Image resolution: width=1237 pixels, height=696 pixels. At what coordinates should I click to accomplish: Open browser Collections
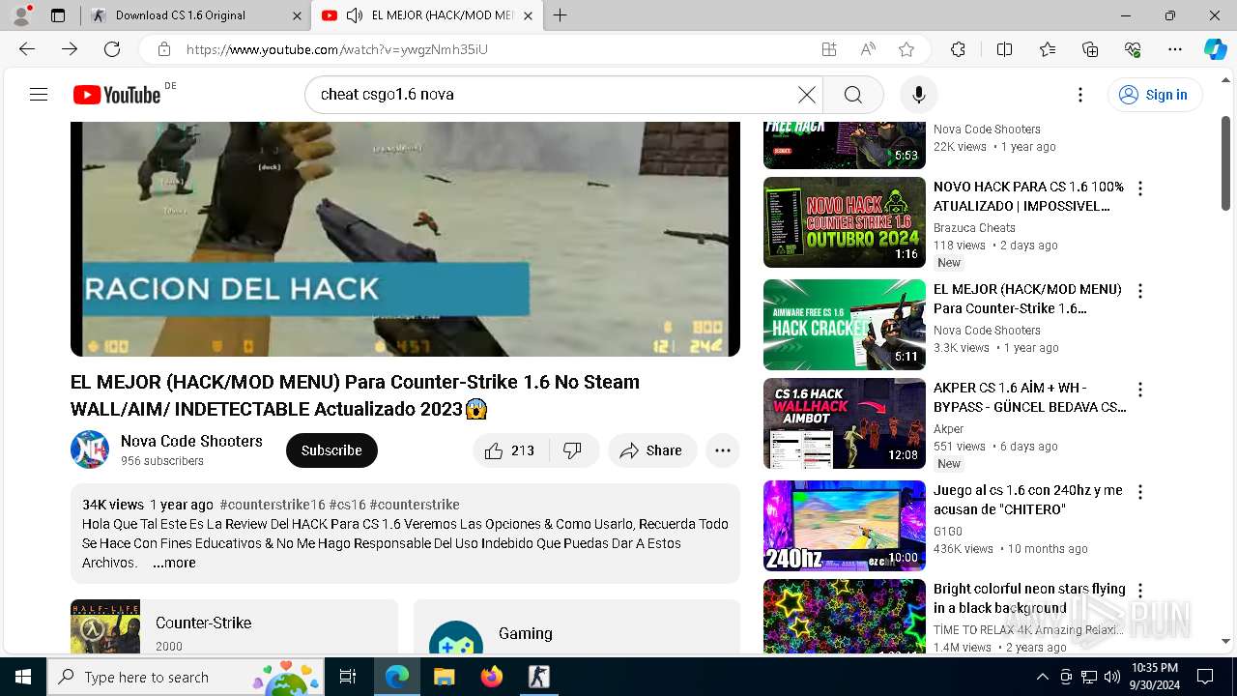tap(1090, 49)
